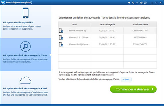Open the Facebook page icon
Image resolution: width=164 pixels, height=106 pixels.
137,3
